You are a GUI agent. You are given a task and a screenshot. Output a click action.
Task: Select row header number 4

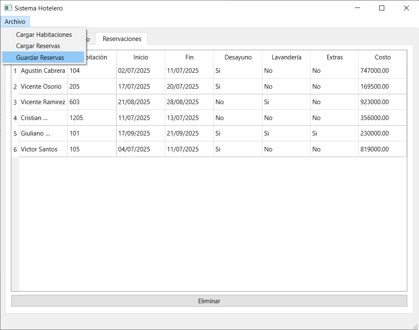point(15,118)
